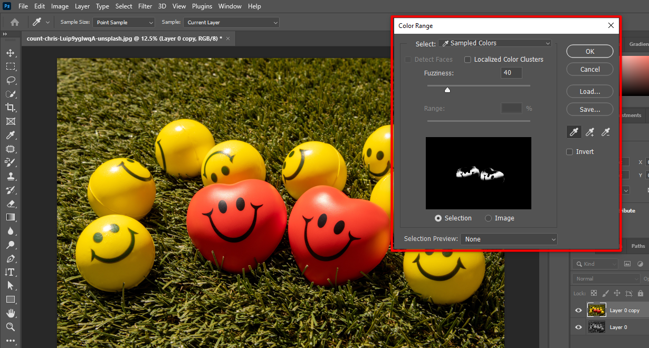Click the Add to Sample eyedropper
The width and height of the screenshot is (649, 348).
point(590,132)
